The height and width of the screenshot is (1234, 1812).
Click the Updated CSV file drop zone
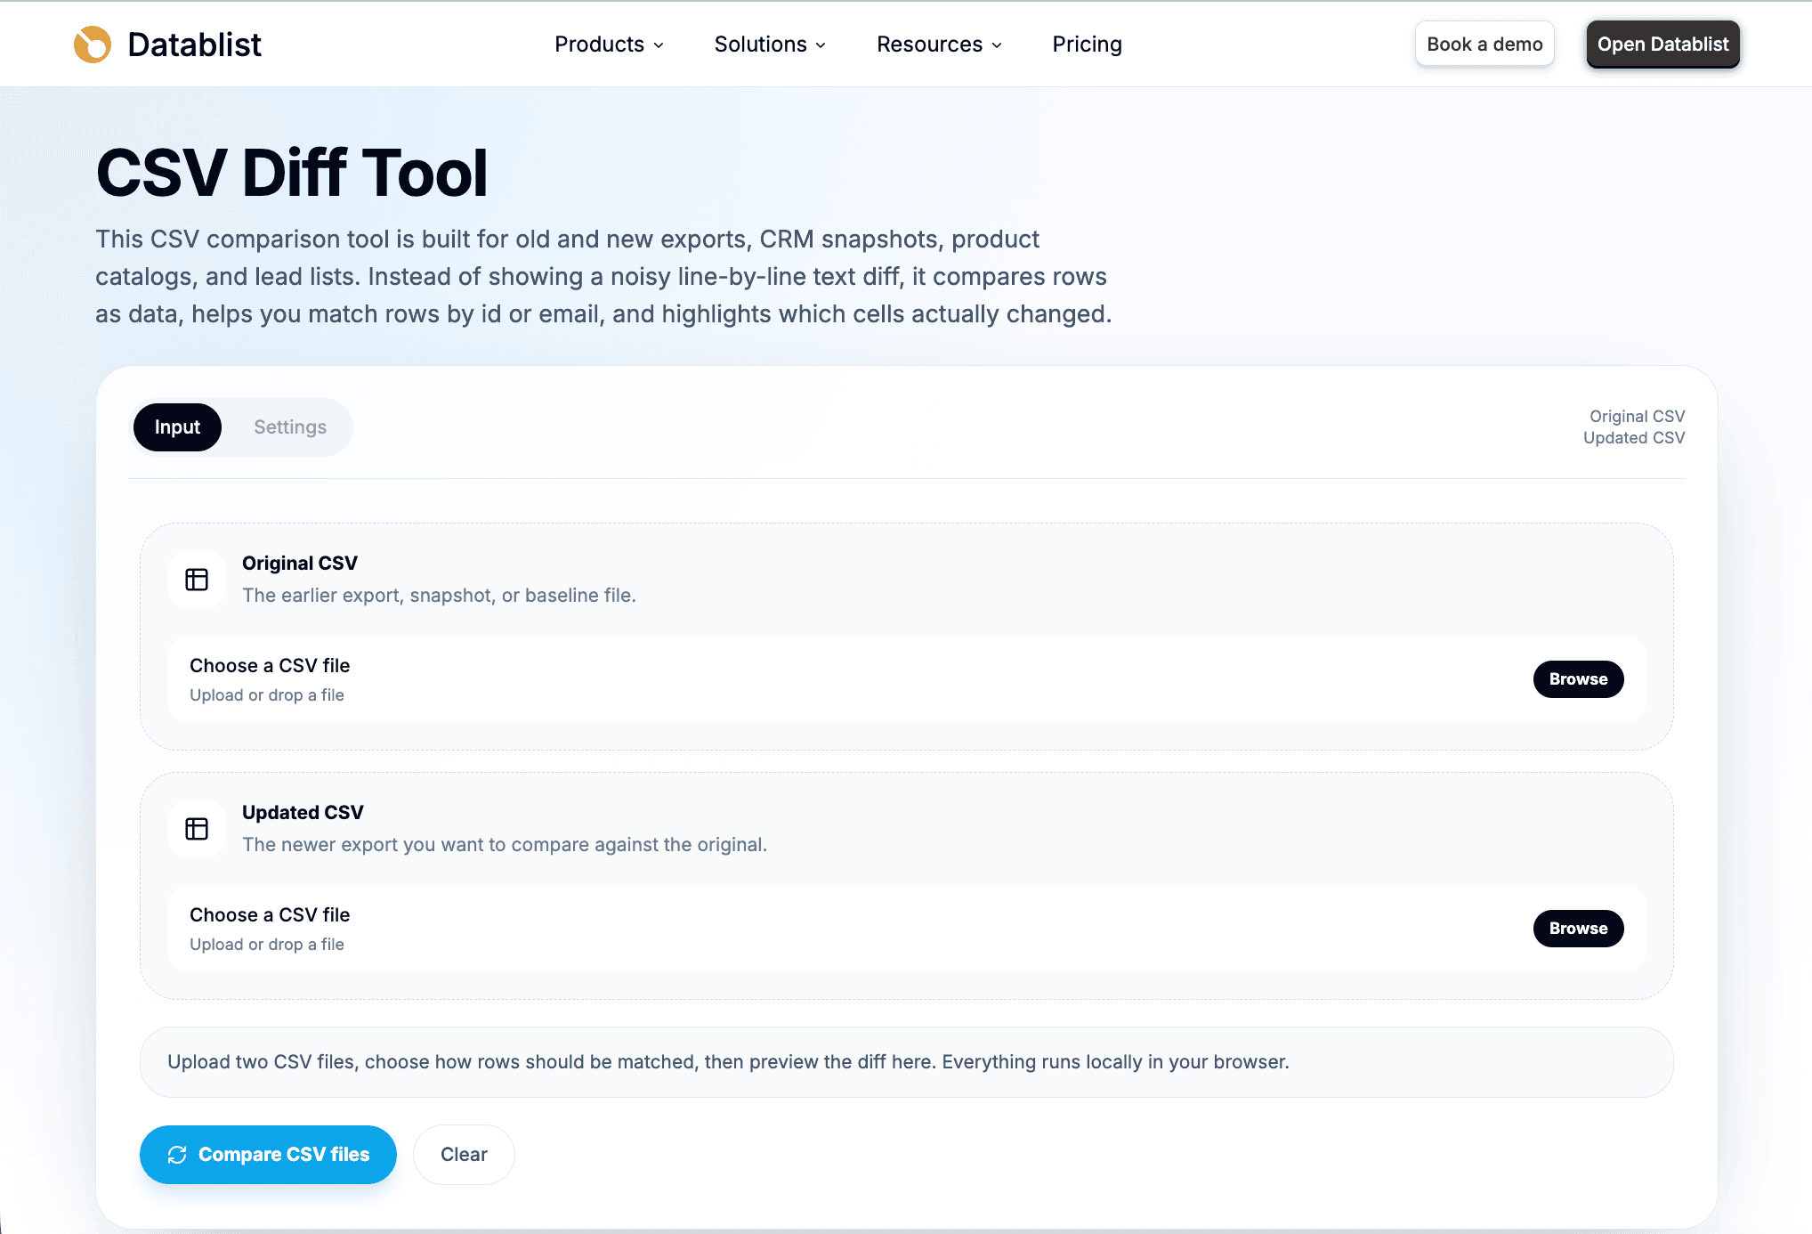[x=906, y=929]
